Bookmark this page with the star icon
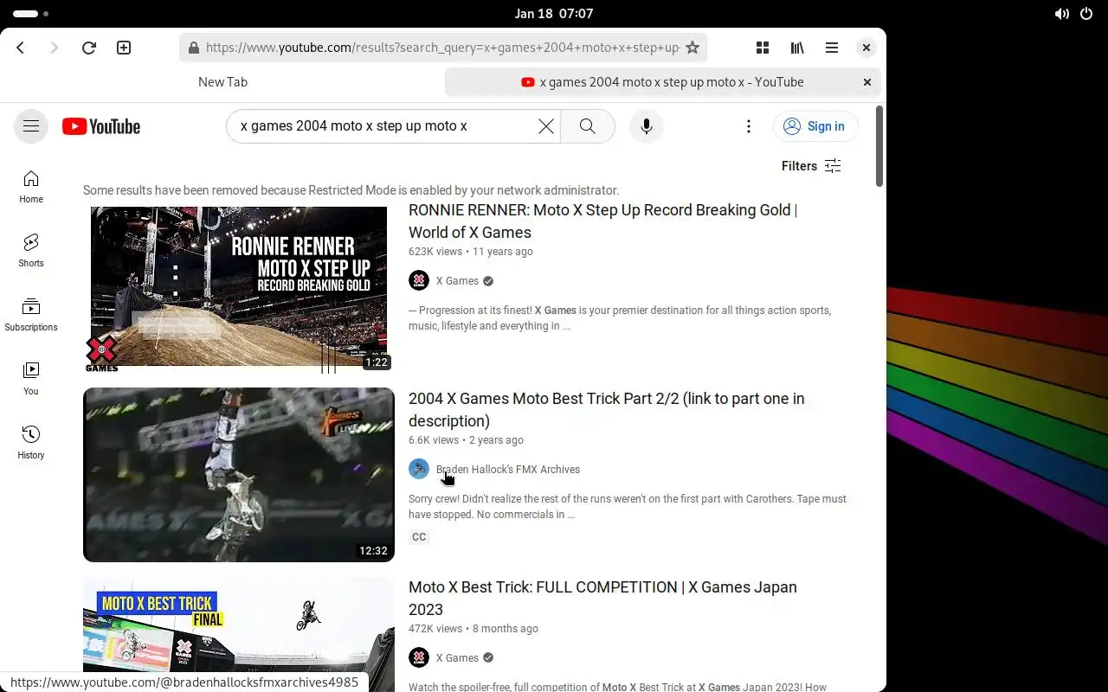The width and height of the screenshot is (1108, 692). 692,48
